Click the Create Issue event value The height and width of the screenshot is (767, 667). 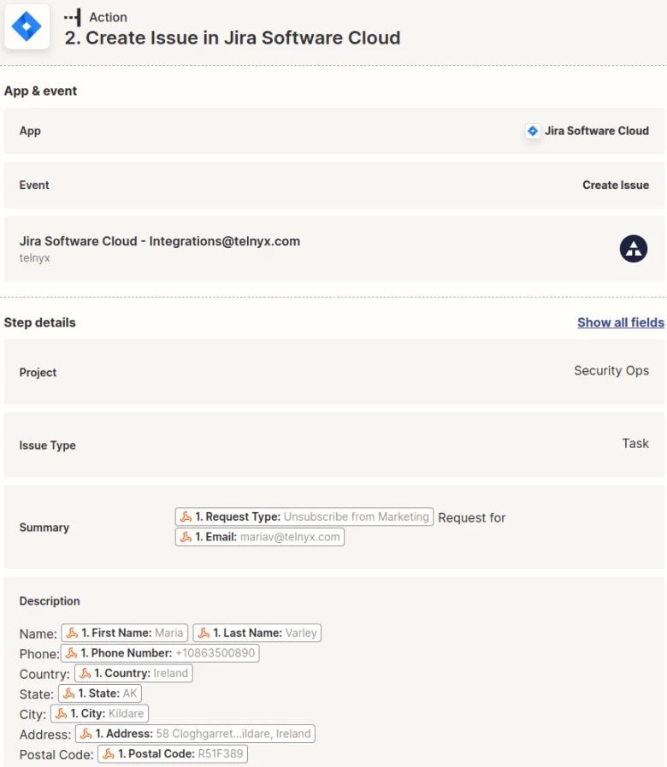(616, 185)
